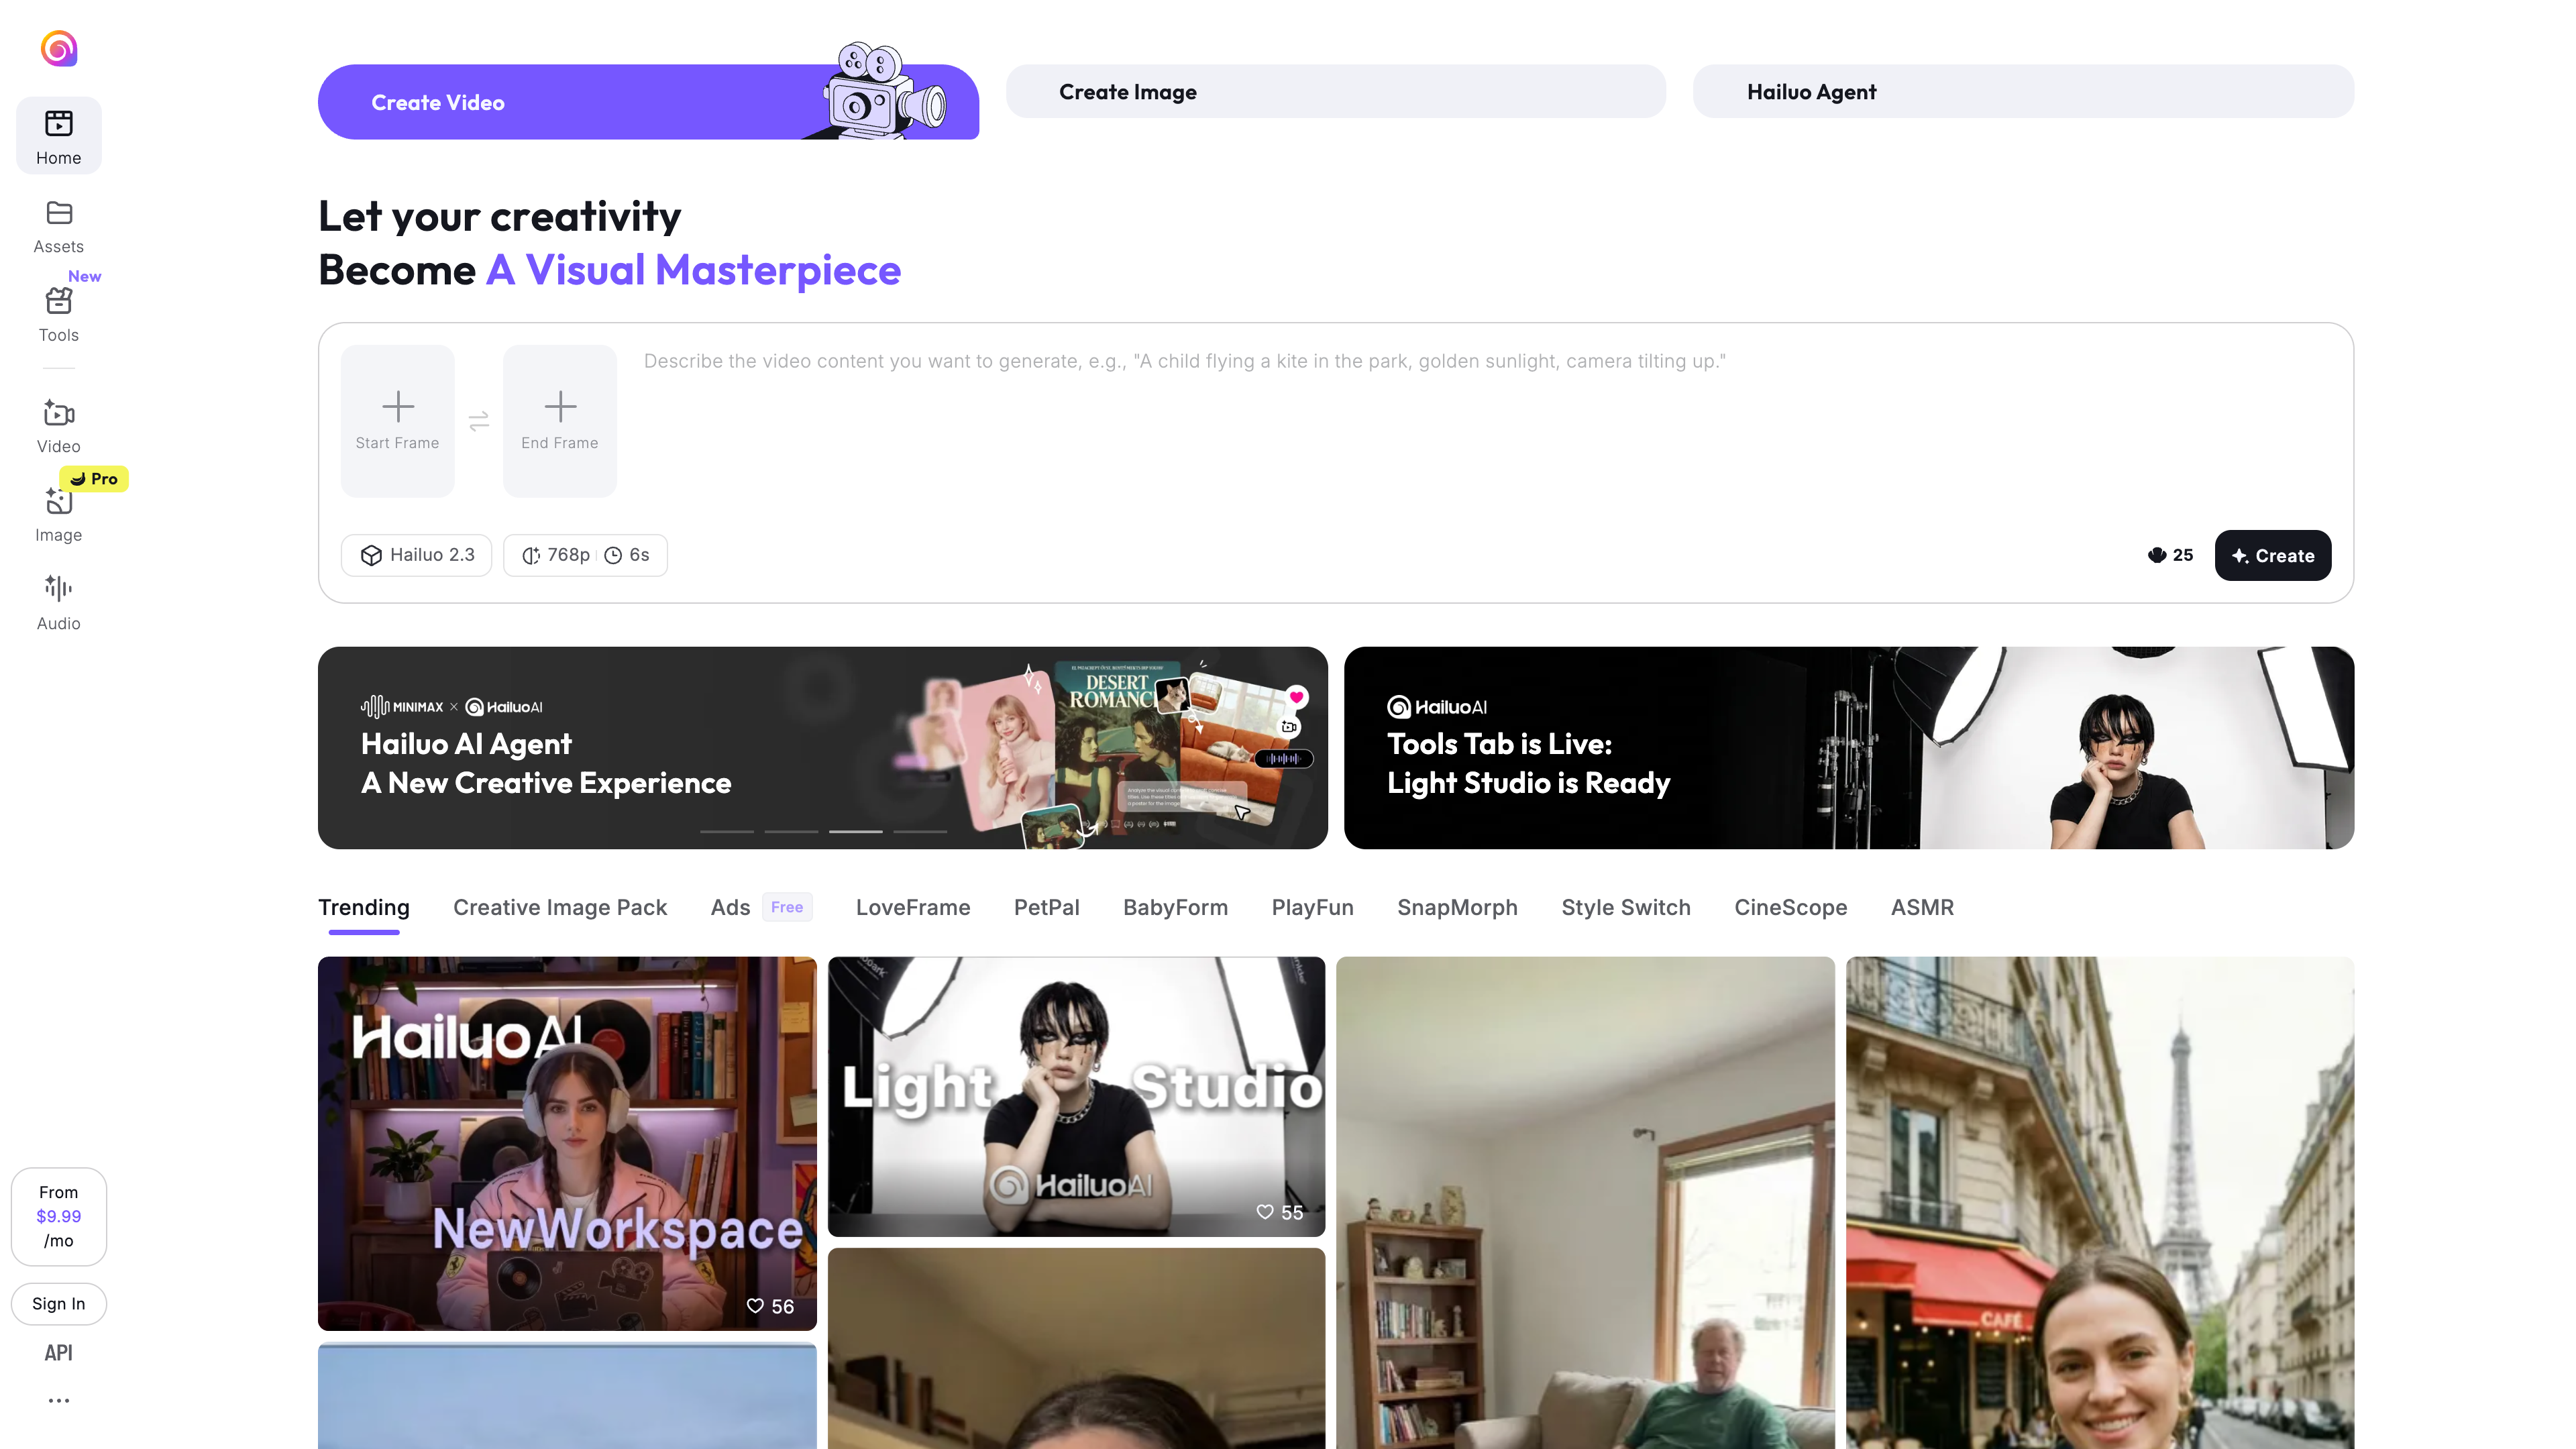The image size is (2576, 1449).
Task: Like the Light Studio video heart
Action: pos(1265,1212)
